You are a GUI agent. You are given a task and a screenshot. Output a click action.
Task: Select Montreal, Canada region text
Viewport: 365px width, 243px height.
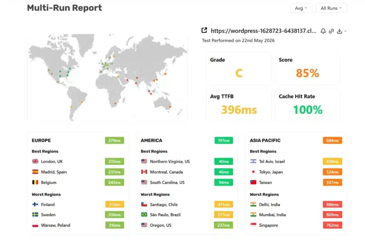click(166, 172)
